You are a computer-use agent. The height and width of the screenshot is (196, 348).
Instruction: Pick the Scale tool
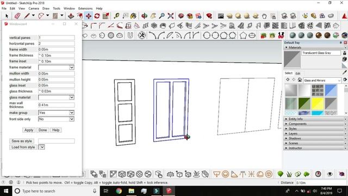point(106,16)
